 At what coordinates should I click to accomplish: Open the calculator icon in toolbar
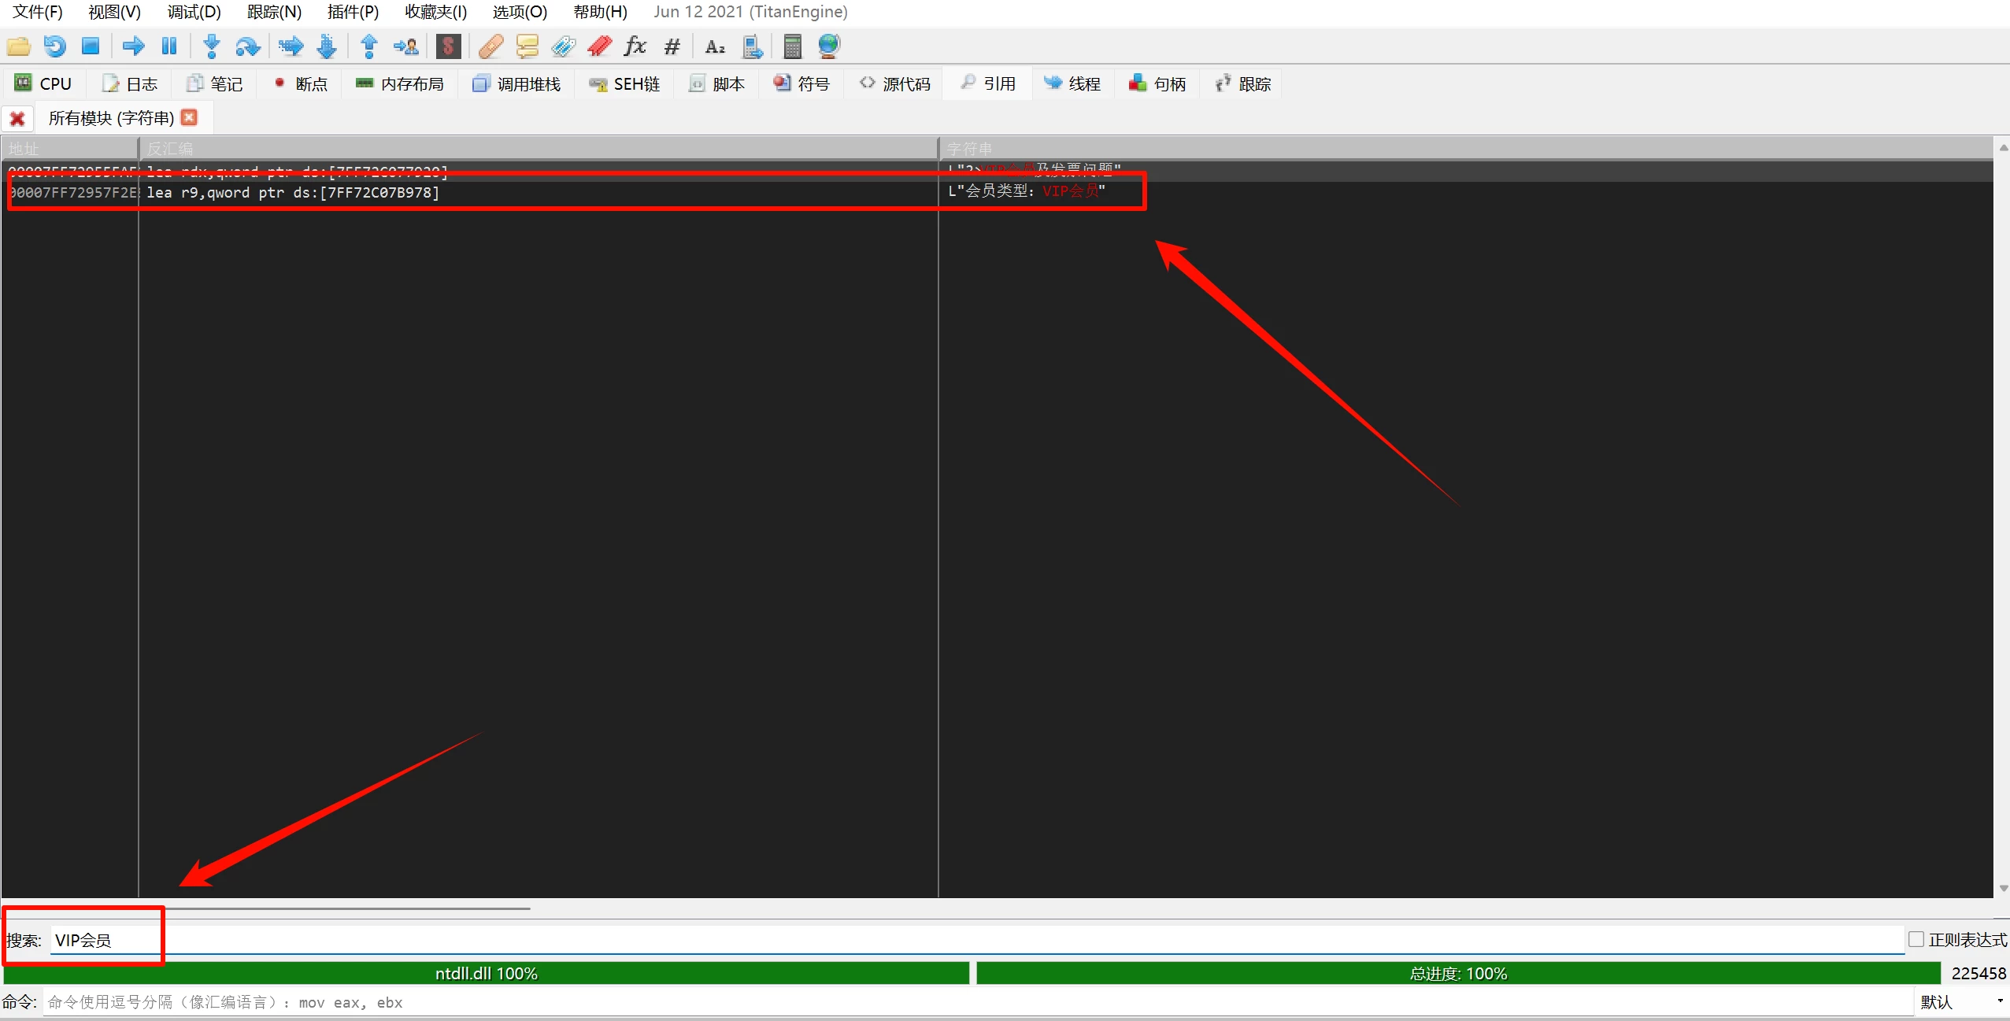coord(792,46)
